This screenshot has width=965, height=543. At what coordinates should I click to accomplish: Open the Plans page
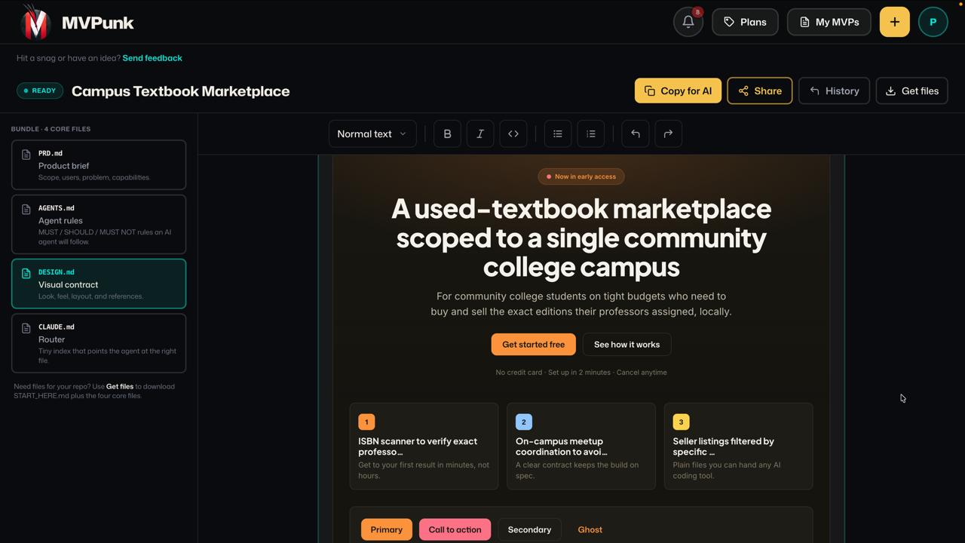[745, 22]
